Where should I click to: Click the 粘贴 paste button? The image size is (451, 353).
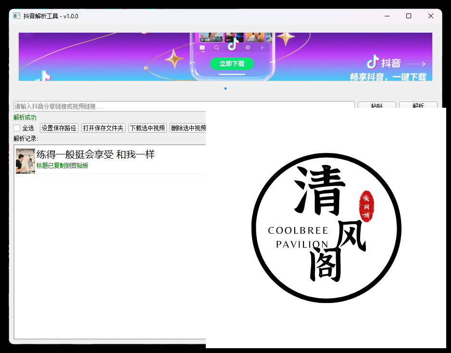(x=377, y=105)
